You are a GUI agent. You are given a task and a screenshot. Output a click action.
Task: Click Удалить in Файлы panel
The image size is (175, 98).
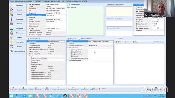[128, 42]
